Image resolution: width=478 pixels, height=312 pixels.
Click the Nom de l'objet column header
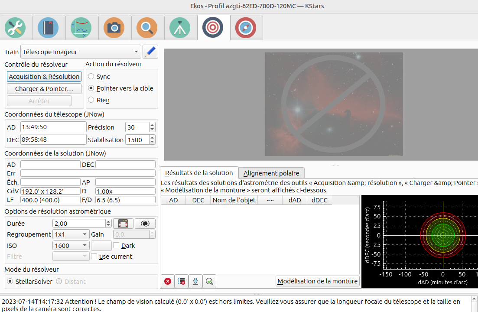tap(234, 200)
